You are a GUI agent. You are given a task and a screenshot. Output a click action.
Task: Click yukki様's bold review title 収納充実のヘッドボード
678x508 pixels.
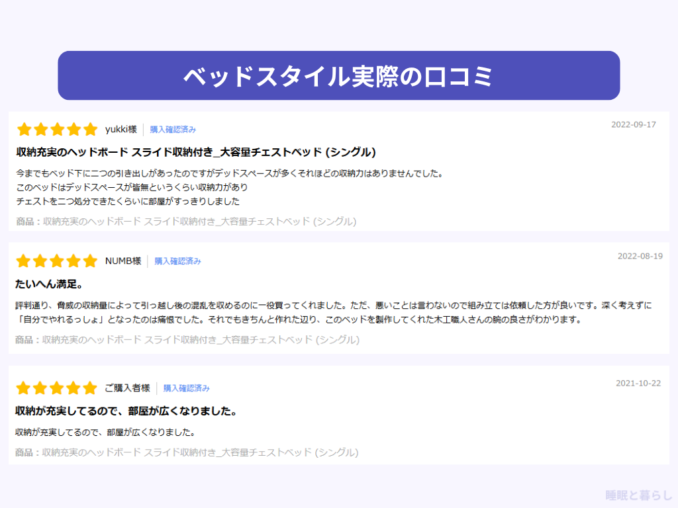pyautogui.click(x=196, y=152)
